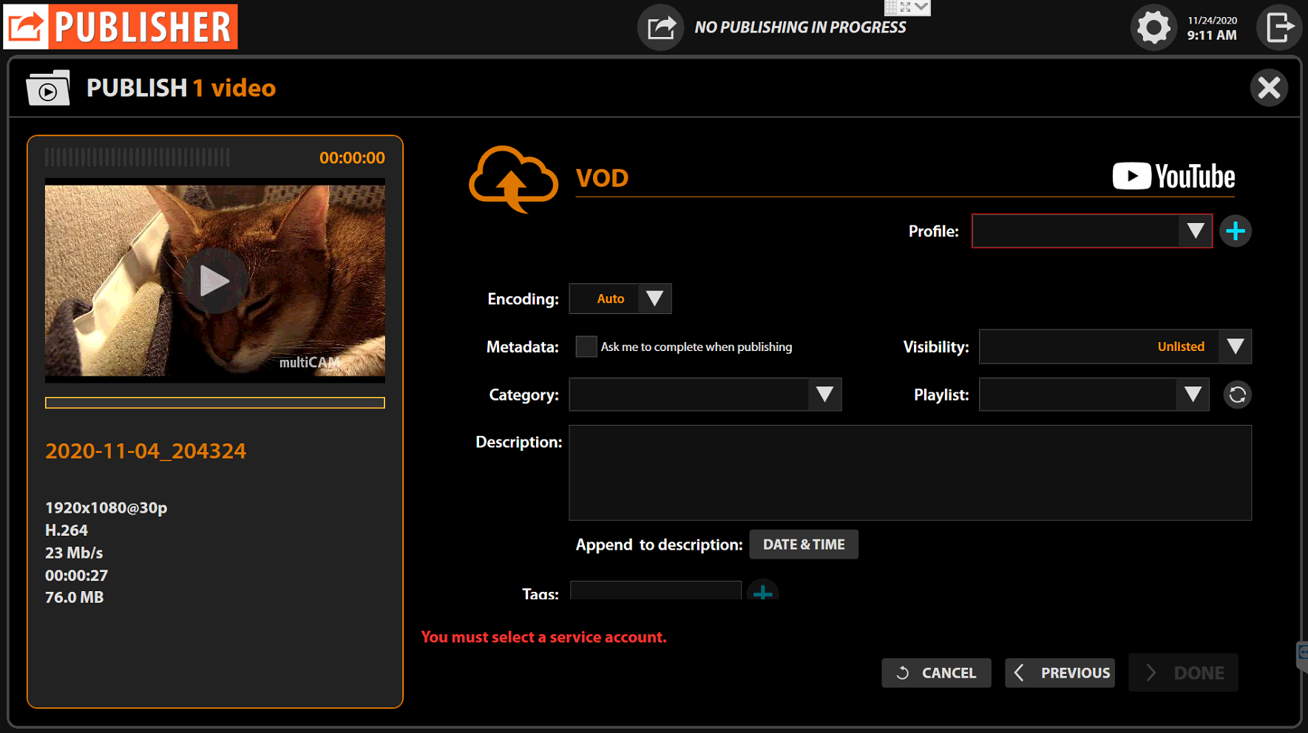Screen dimensions: 1308x733
Task: Click NO PUBLISHING IN PROGRESS status text
Action: coord(800,27)
